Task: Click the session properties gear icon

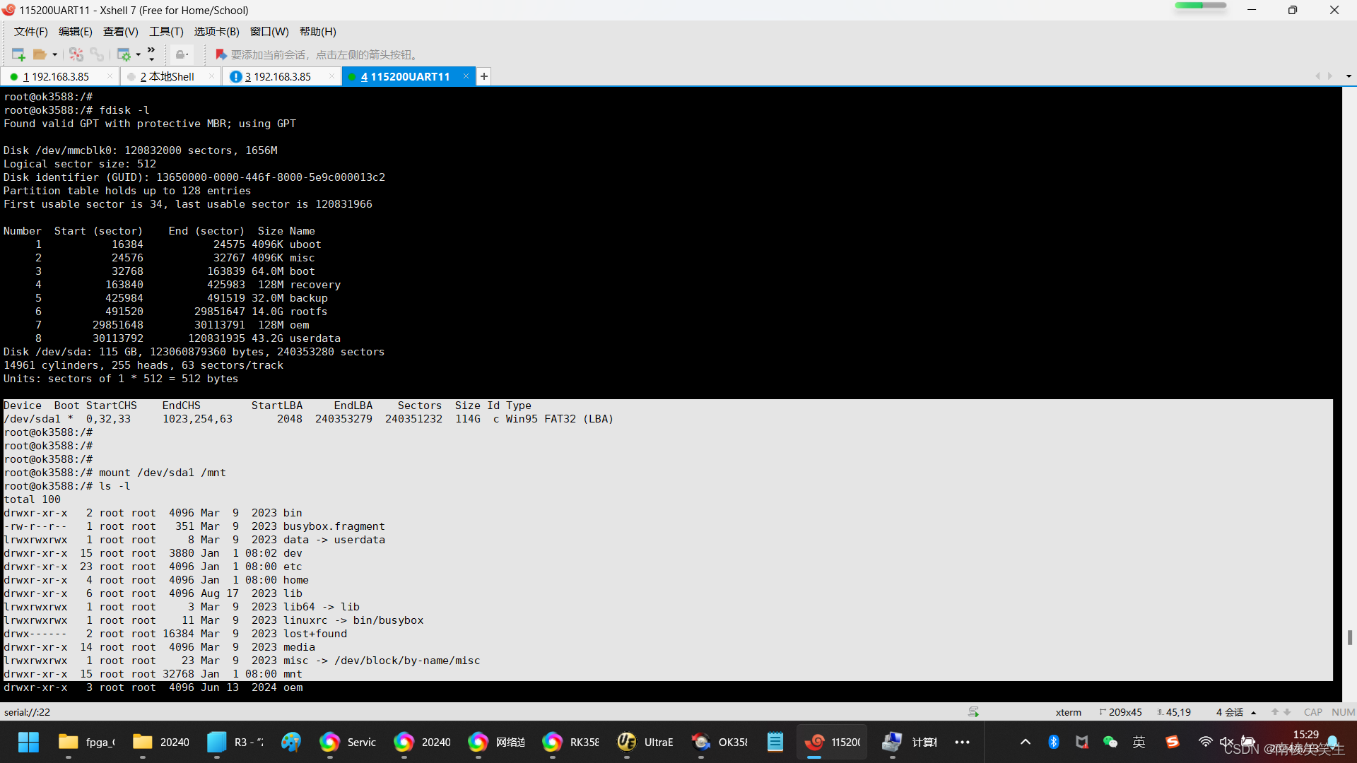Action: click(124, 54)
